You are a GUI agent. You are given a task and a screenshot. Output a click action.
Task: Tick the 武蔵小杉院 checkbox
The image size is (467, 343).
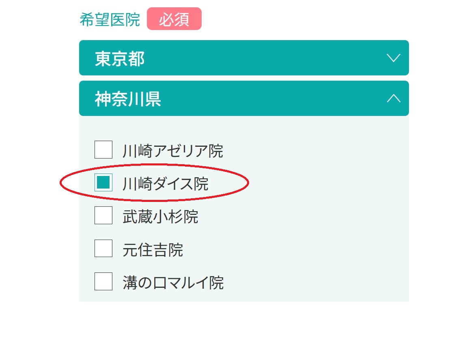pyautogui.click(x=103, y=215)
